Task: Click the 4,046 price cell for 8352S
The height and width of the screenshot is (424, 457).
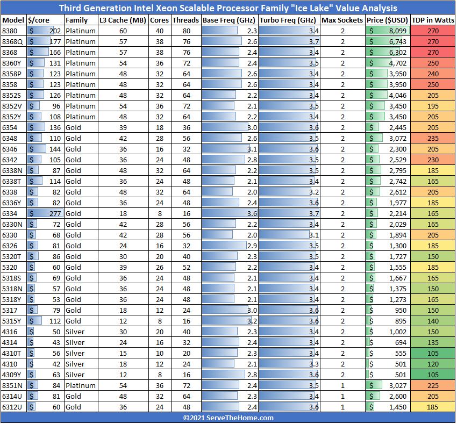Action: [388, 95]
